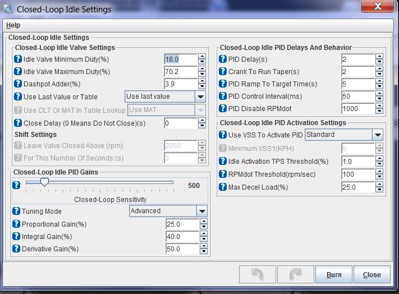
Task: Show help for PID Control Interval
Action: (223, 96)
